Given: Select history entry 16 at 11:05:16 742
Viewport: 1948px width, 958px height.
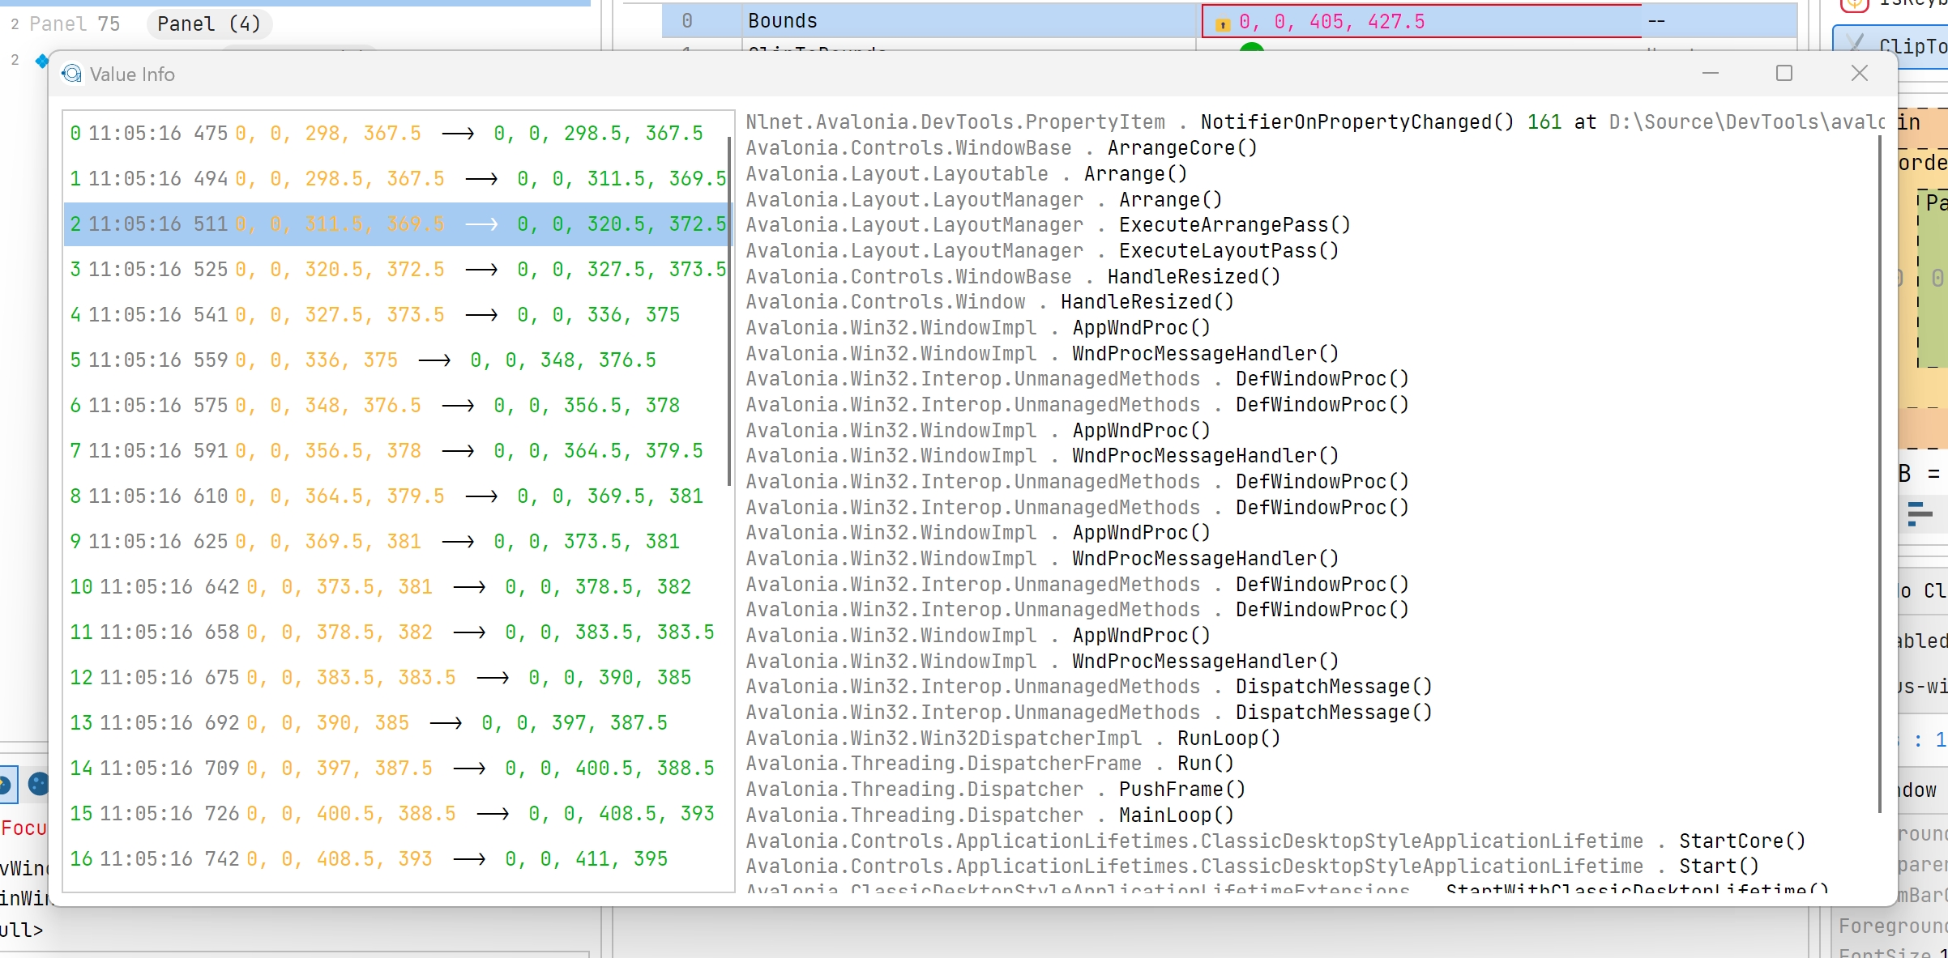Looking at the screenshot, I should [398, 858].
